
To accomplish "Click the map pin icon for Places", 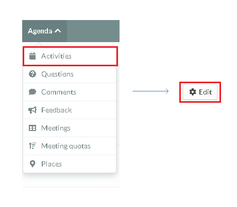I will [x=32, y=164].
